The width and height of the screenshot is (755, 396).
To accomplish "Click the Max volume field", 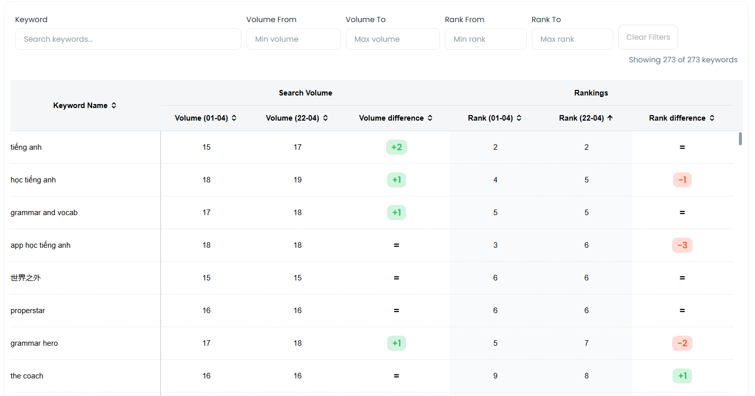I will pos(393,39).
